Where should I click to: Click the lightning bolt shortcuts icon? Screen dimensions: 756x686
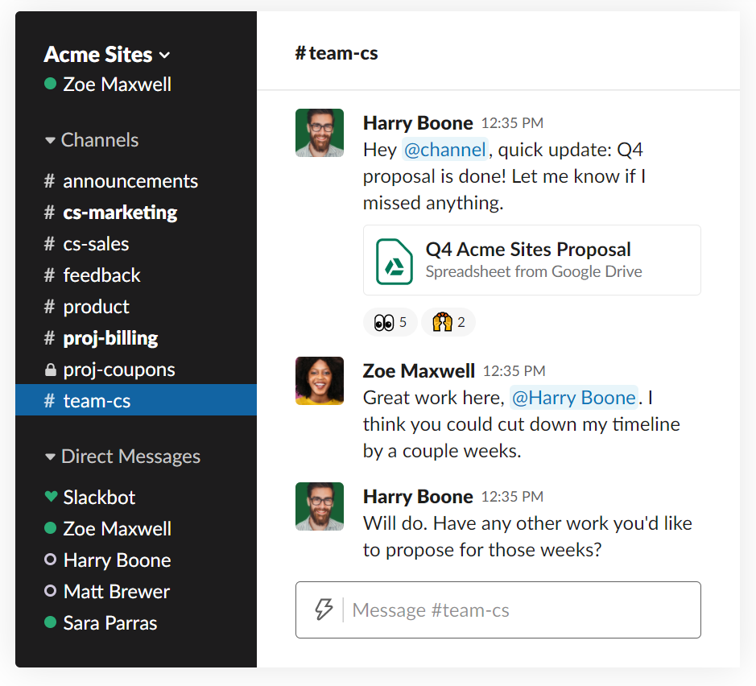[x=324, y=610]
